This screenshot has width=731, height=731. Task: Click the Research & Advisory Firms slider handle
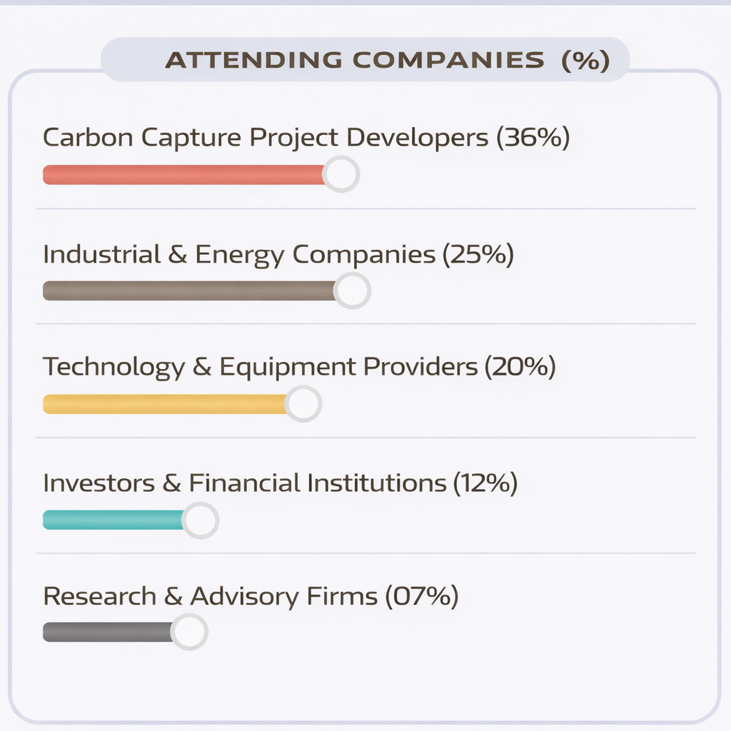(189, 632)
